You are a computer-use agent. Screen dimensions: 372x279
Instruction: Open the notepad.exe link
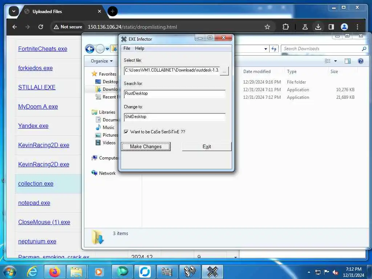click(x=34, y=203)
